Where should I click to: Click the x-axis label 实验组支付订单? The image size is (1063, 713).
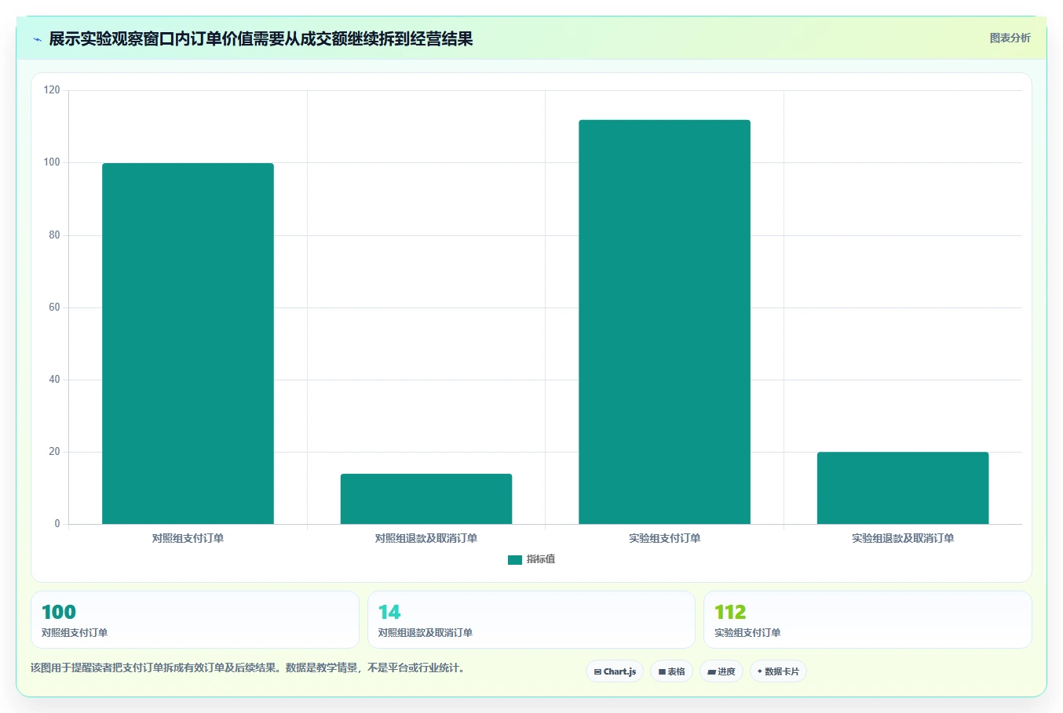664,538
